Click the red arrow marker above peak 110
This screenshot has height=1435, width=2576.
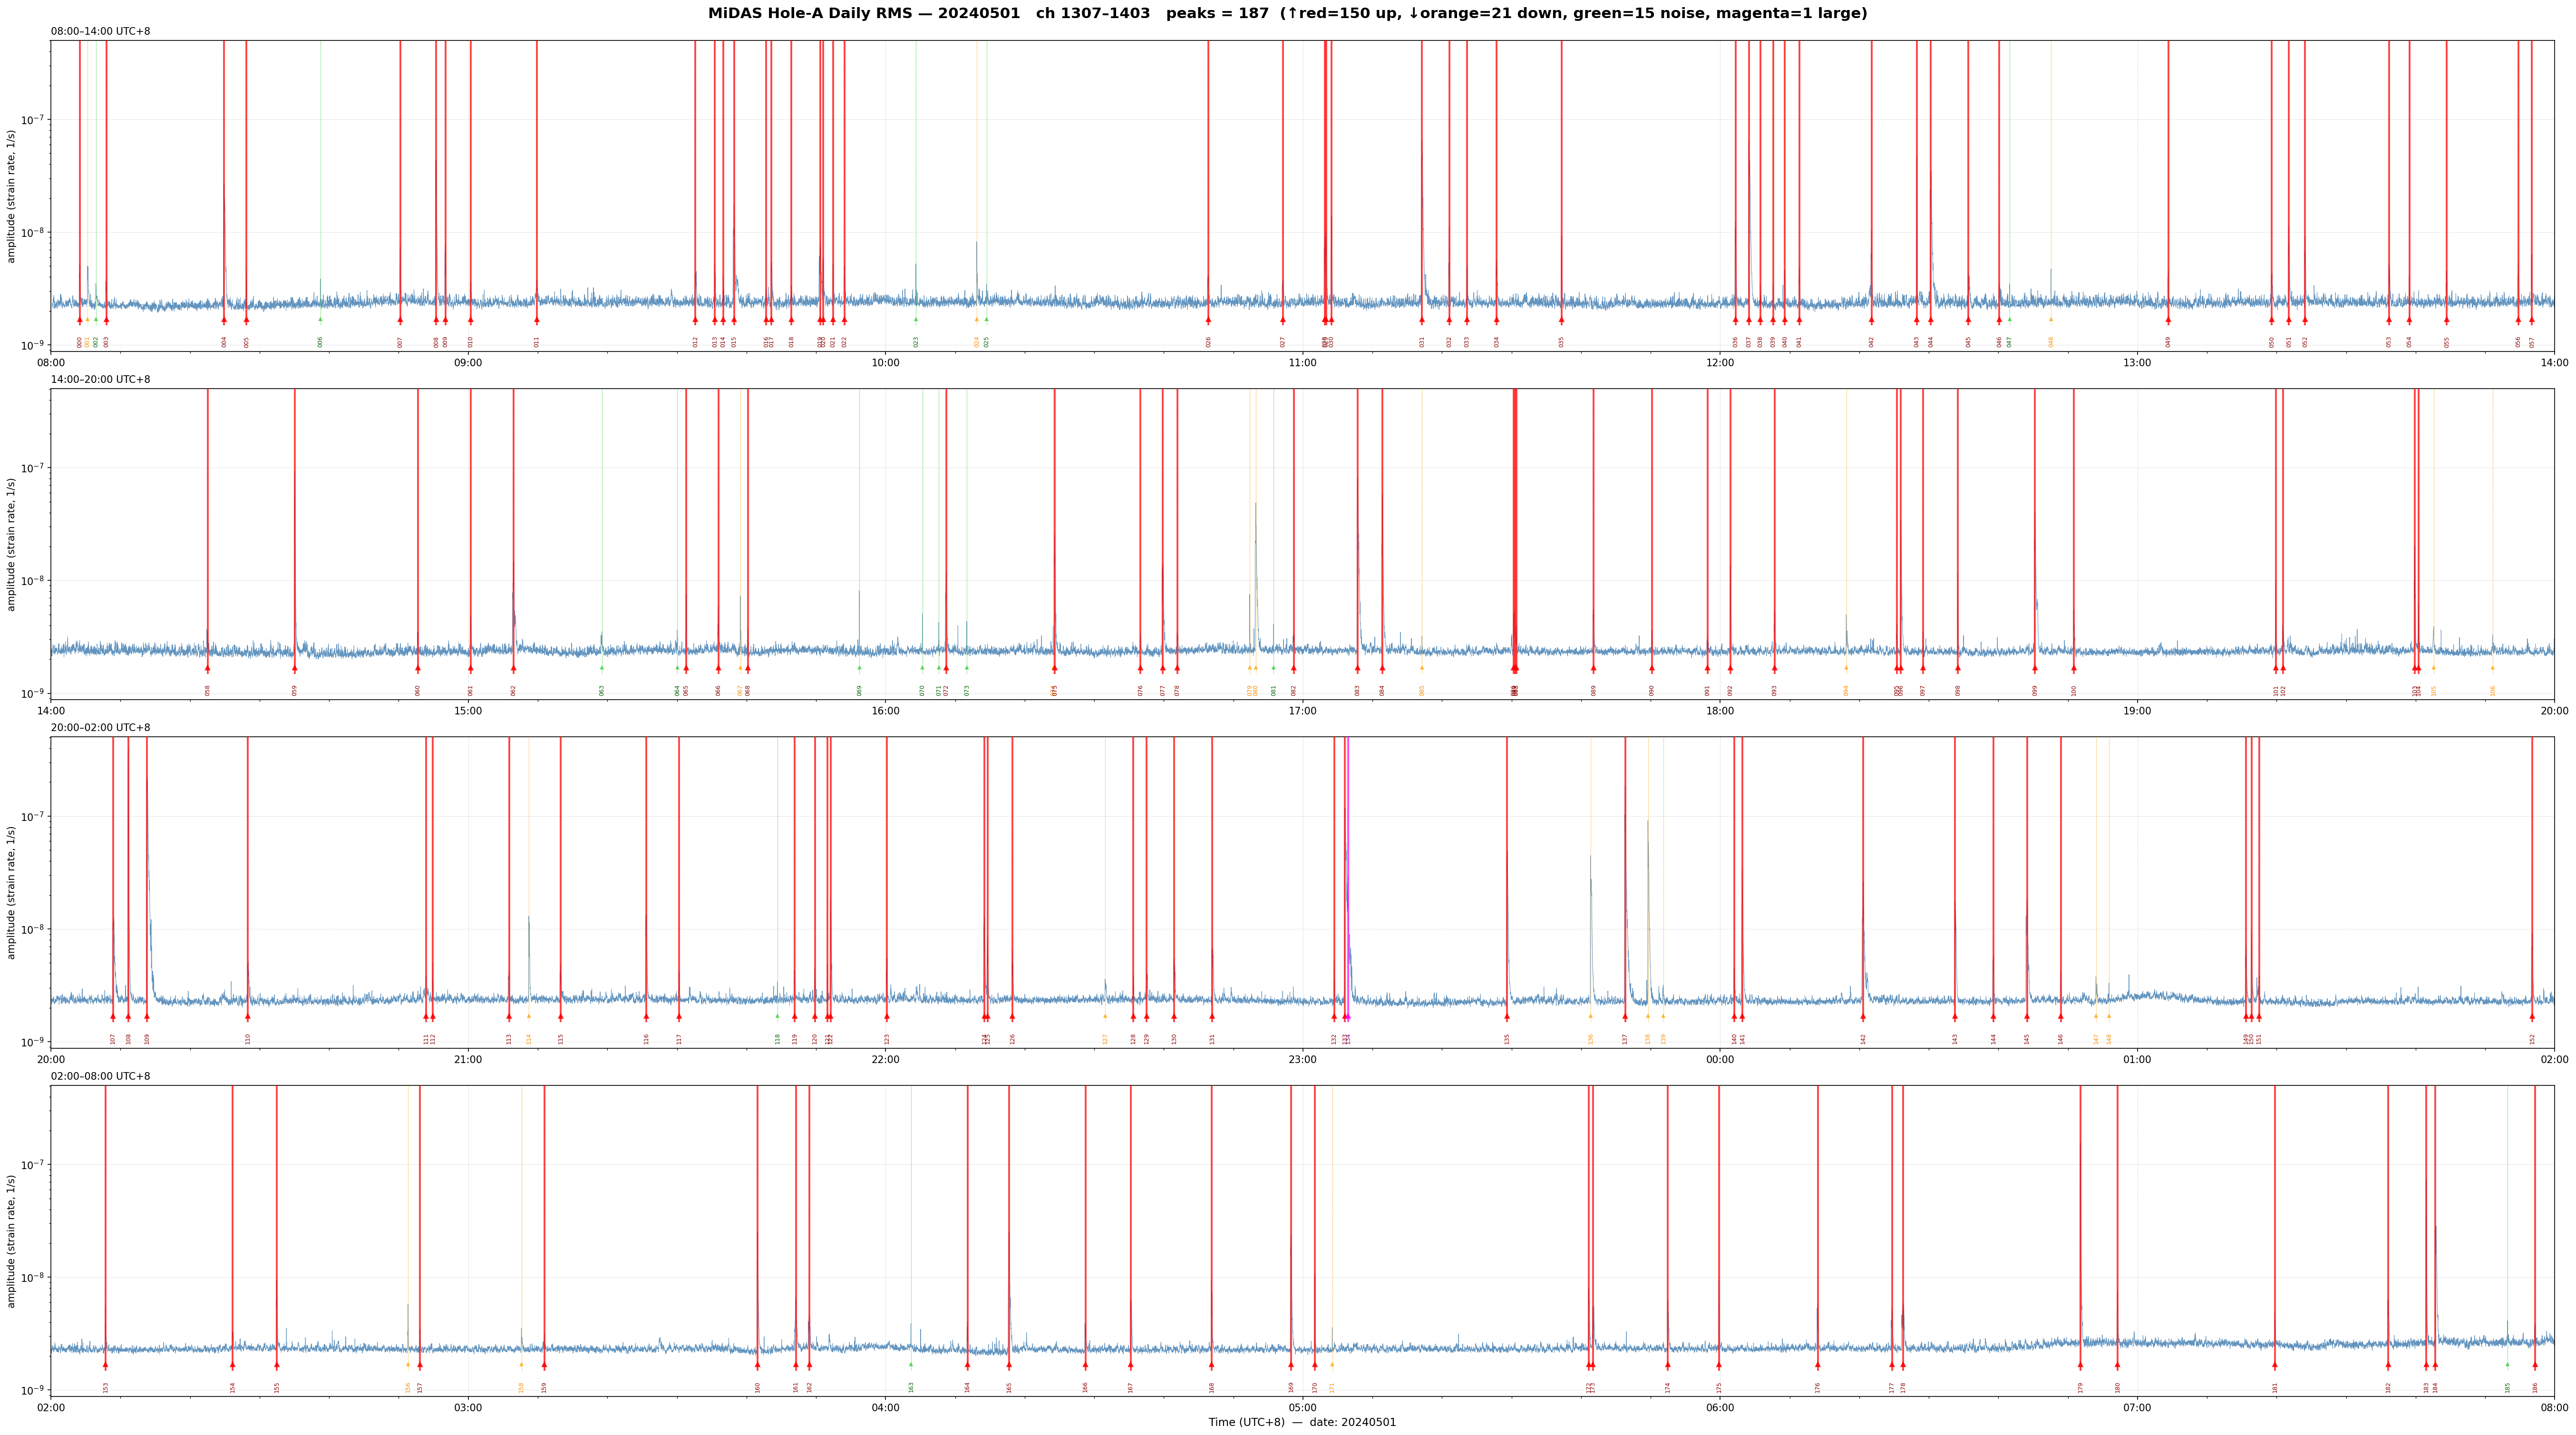click(x=248, y=1016)
